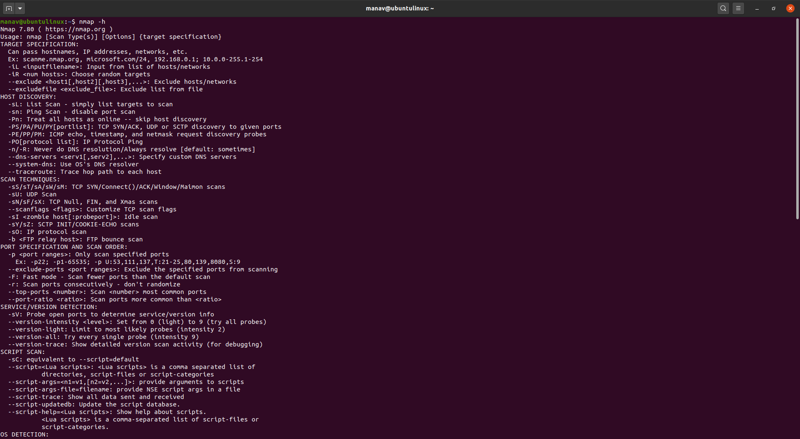Viewport: 800px width, 439px height.
Task: Click the terminal vertical scrollbar thumb
Action: tap(797, 119)
